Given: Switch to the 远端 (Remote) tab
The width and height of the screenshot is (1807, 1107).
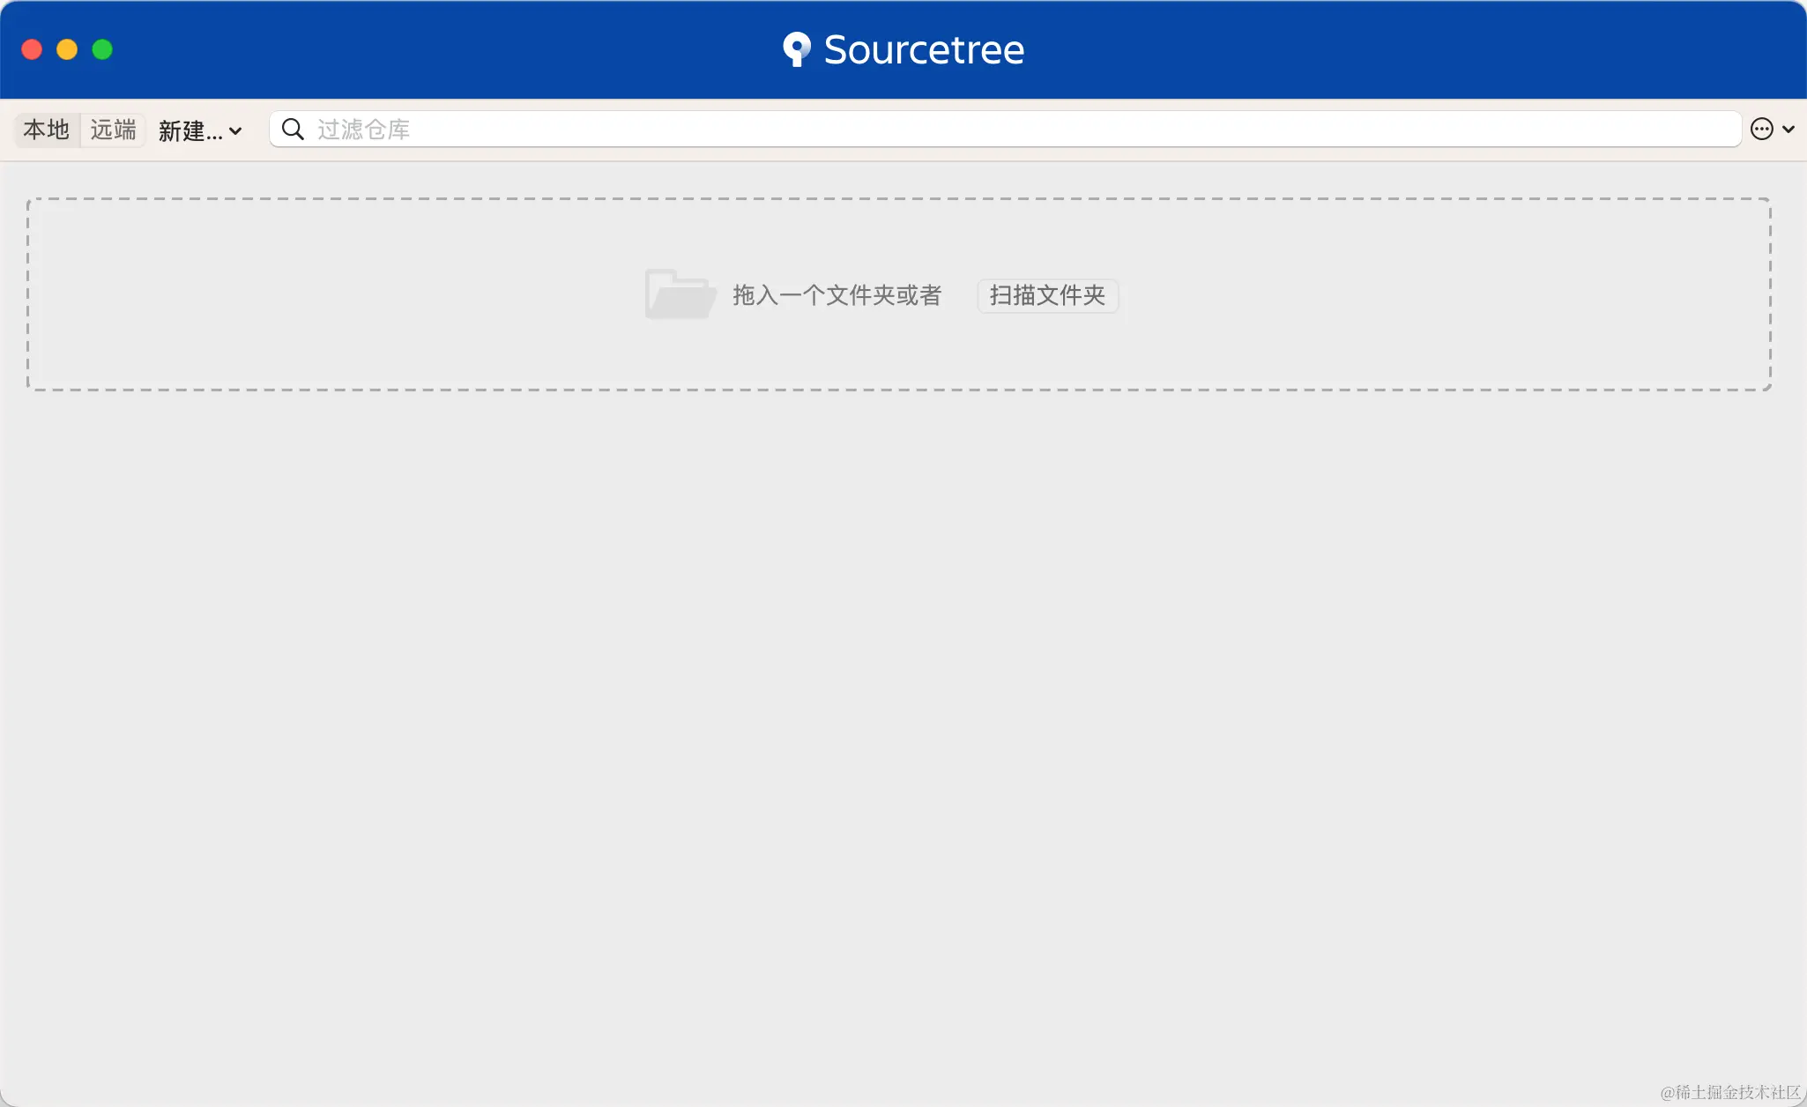Looking at the screenshot, I should [x=113, y=130].
